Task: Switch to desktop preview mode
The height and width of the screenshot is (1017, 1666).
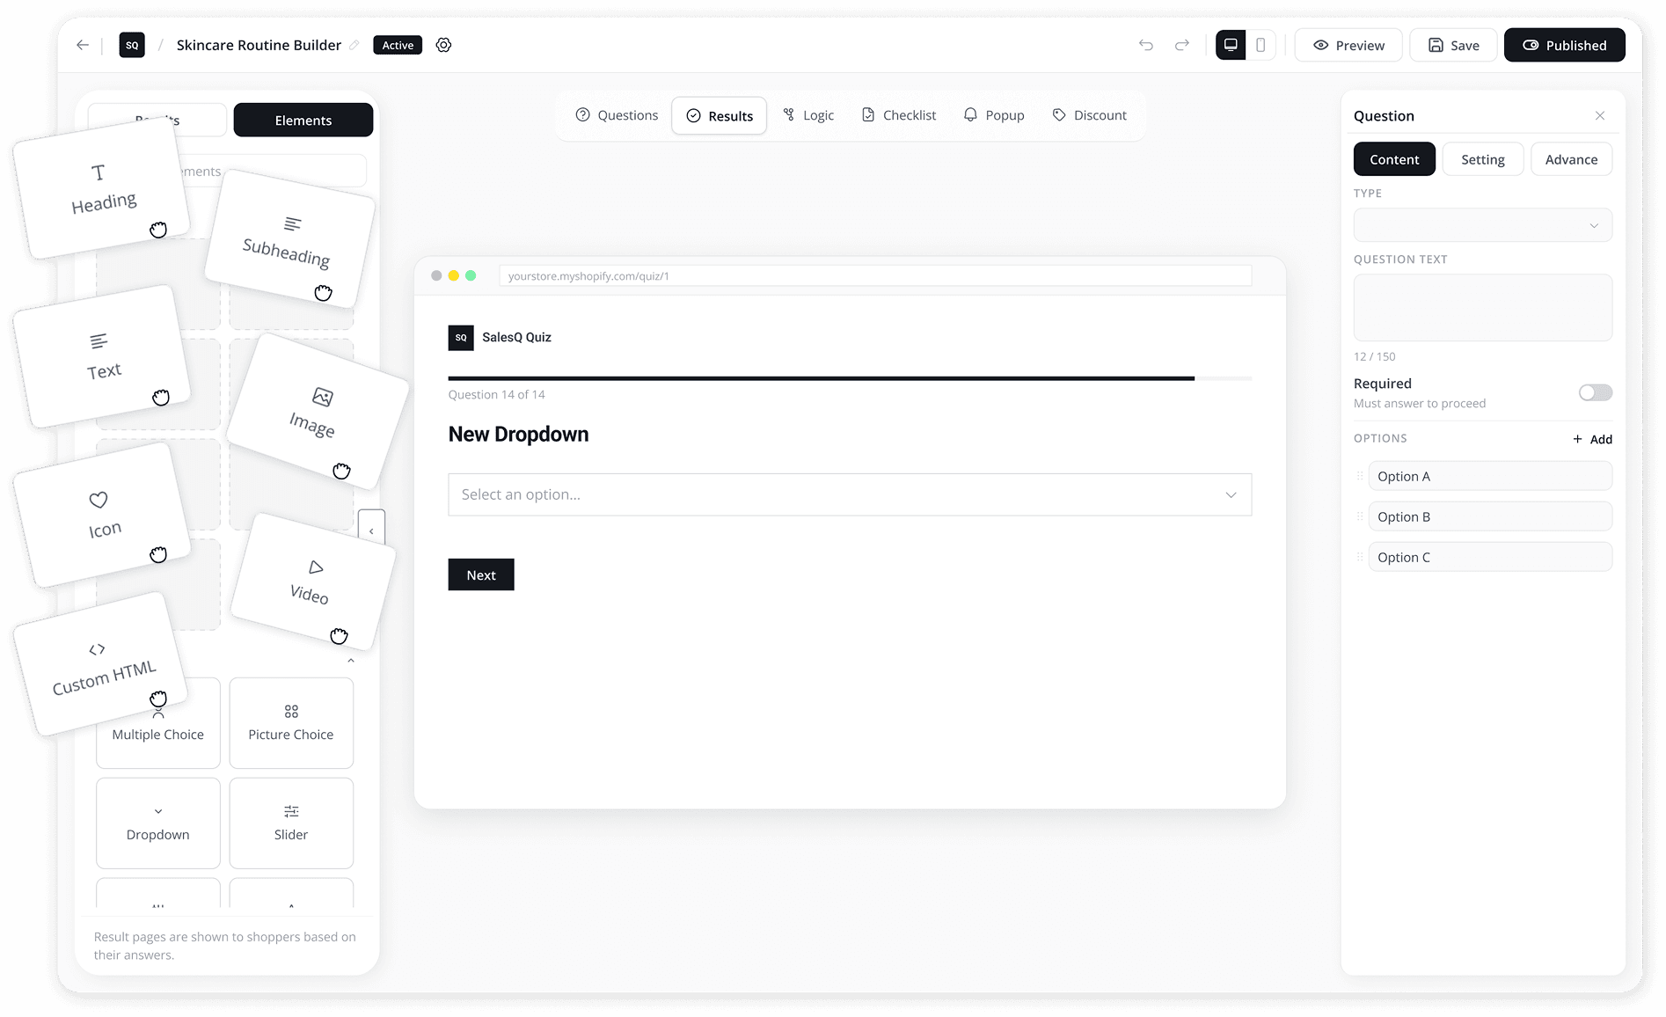Action: (x=1231, y=45)
